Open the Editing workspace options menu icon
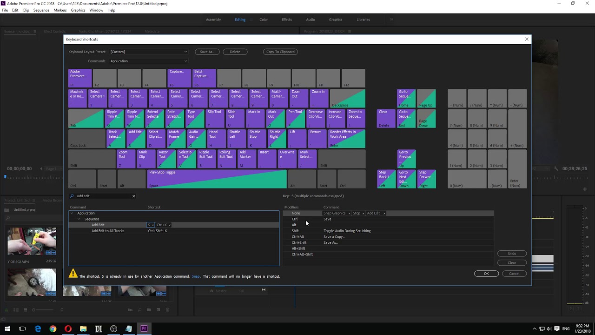 (x=251, y=20)
